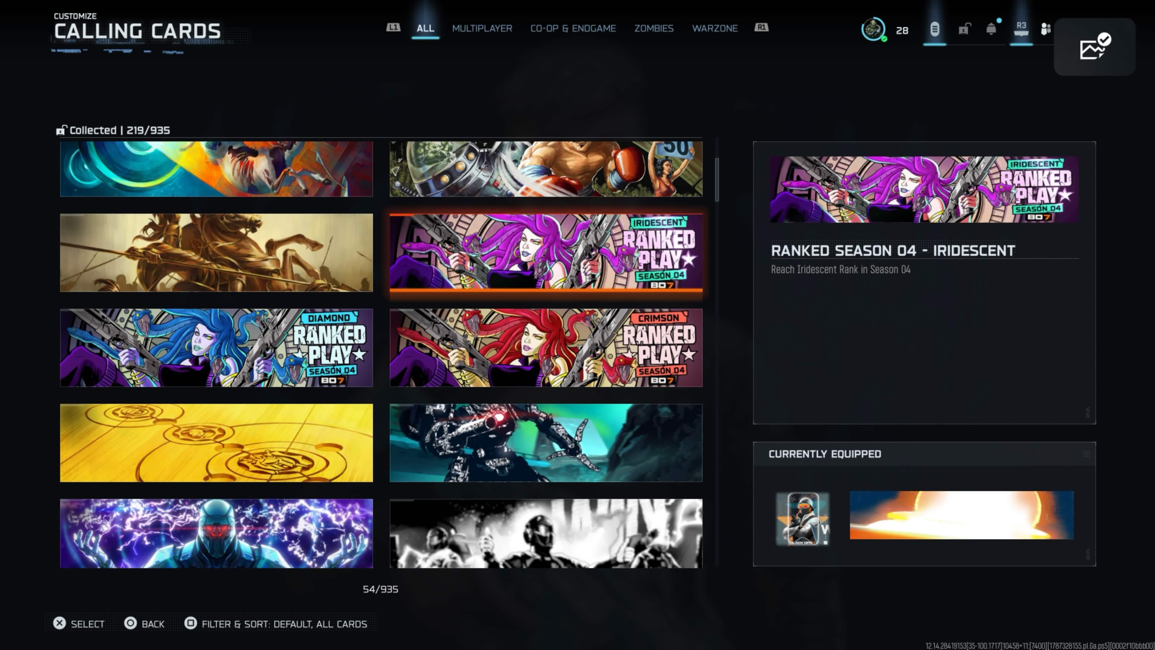This screenshot has width=1155, height=650.
Task: Click the "CUSTOMIZE" breadcrumb text
Action: pyautogui.click(x=75, y=16)
